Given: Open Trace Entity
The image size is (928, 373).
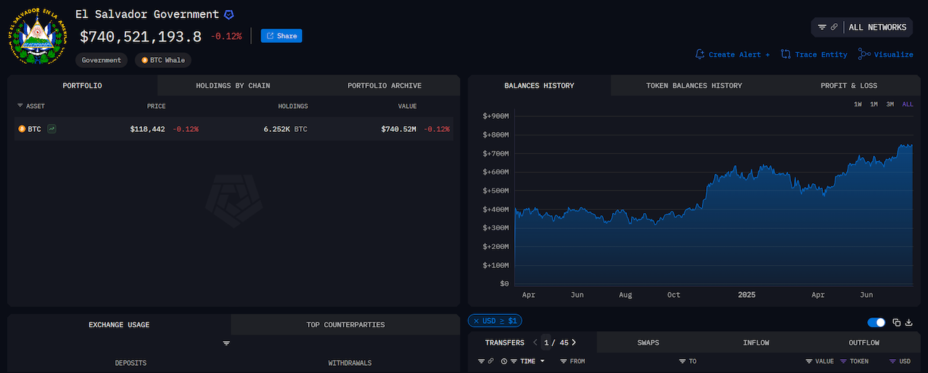Looking at the screenshot, I should (821, 54).
